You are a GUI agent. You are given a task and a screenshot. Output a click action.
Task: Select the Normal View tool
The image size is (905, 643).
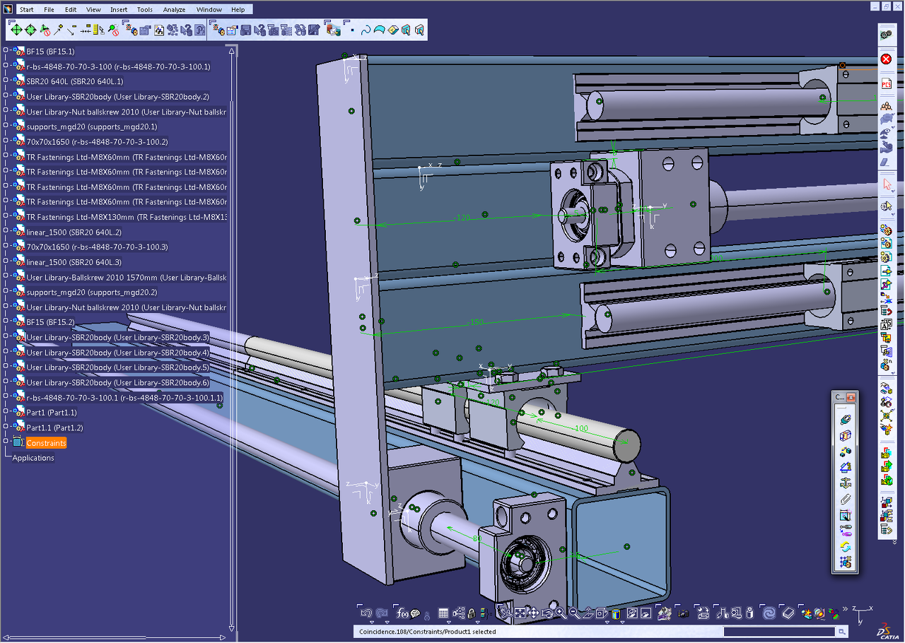pyautogui.click(x=588, y=613)
